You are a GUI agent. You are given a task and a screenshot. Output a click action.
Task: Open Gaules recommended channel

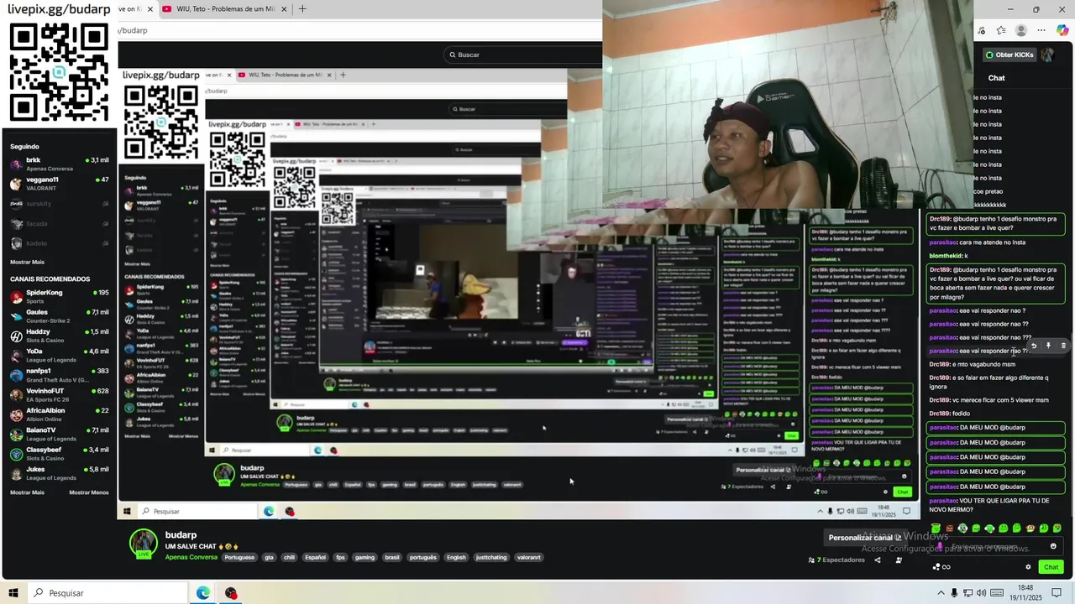click(x=59, y=315)
